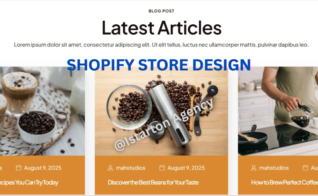The height and width of the screenshot is (196, 318).
Task: Click the '@Istarton Agency' watermark text
Action: tap(164, 124)
